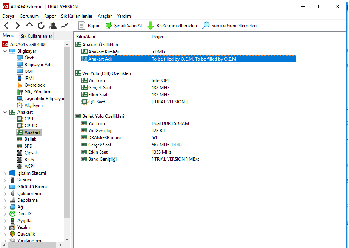Image resolution: width=349 pixels, height=248 pixels.
Task: Select Etkin Saat 1333 MHz value
Action: click(x=161, y=152)
